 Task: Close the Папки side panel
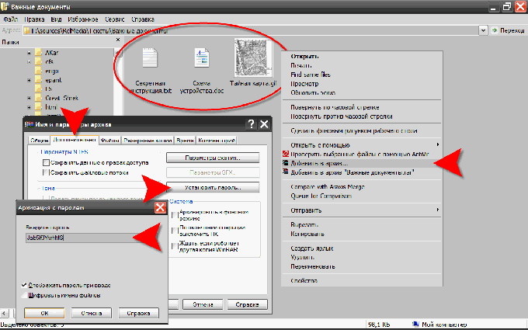click(x=118, y=40)
